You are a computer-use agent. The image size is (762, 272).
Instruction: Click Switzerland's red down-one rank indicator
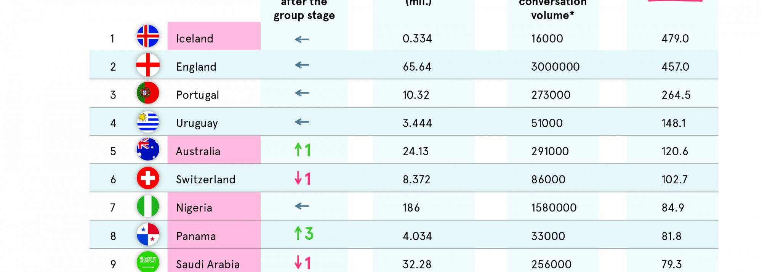point(303,178)
